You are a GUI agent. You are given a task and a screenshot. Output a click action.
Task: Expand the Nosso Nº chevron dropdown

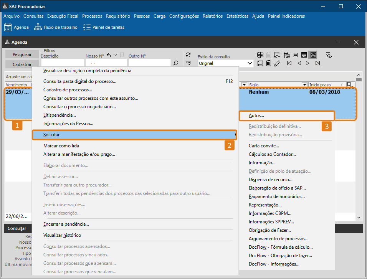pyautogui.click(x=115, y=55)
